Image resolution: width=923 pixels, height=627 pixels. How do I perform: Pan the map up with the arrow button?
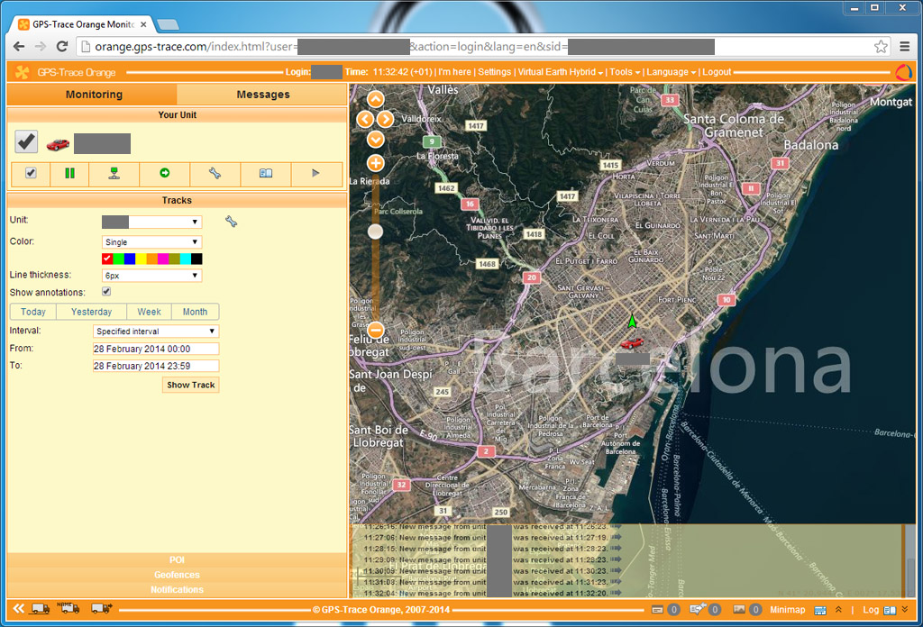click(376, 99)
